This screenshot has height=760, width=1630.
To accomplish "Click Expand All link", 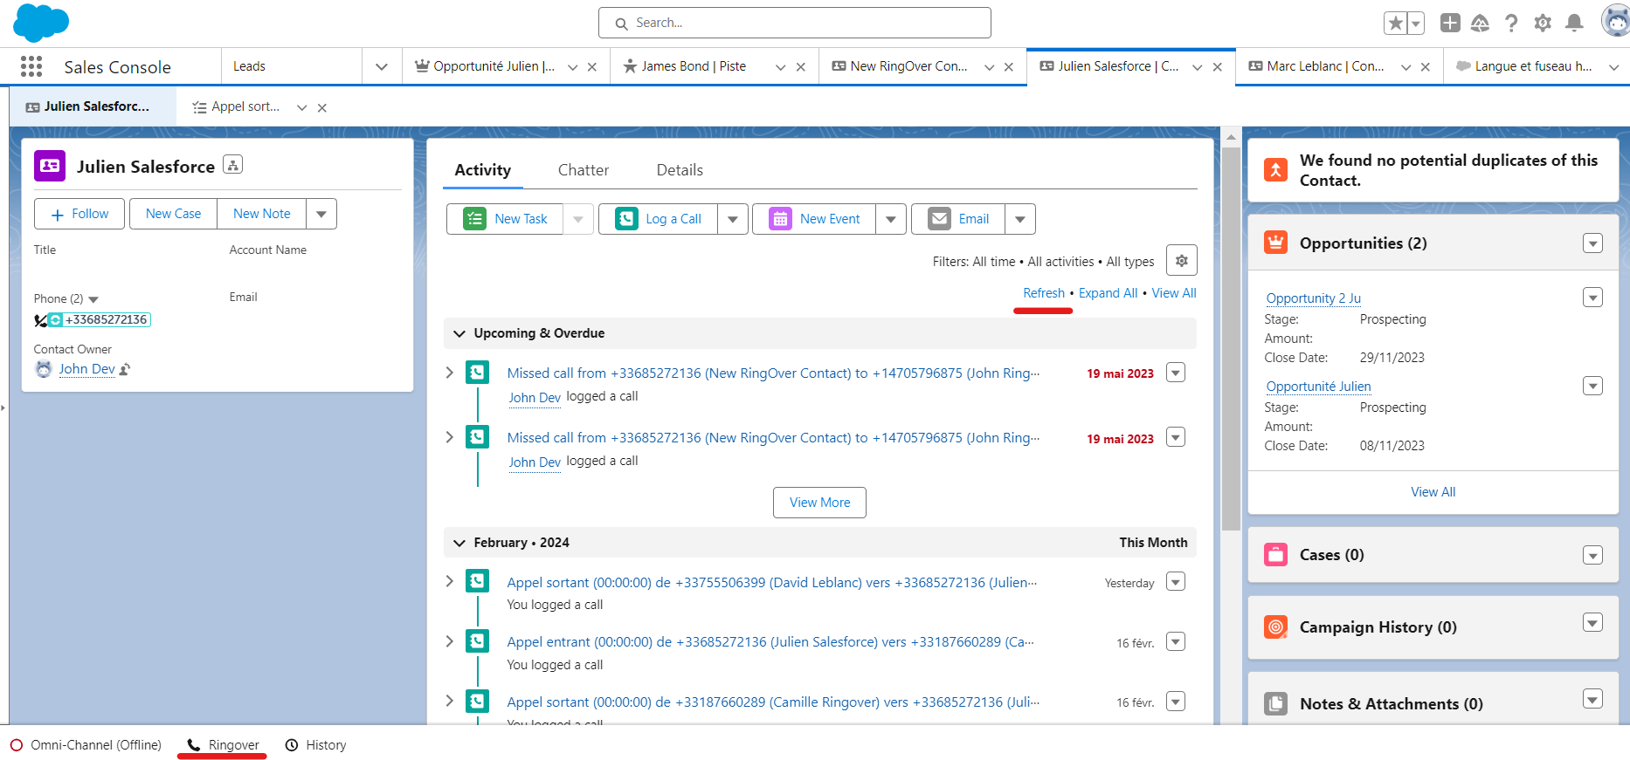I will click(x=1108, y=293).
